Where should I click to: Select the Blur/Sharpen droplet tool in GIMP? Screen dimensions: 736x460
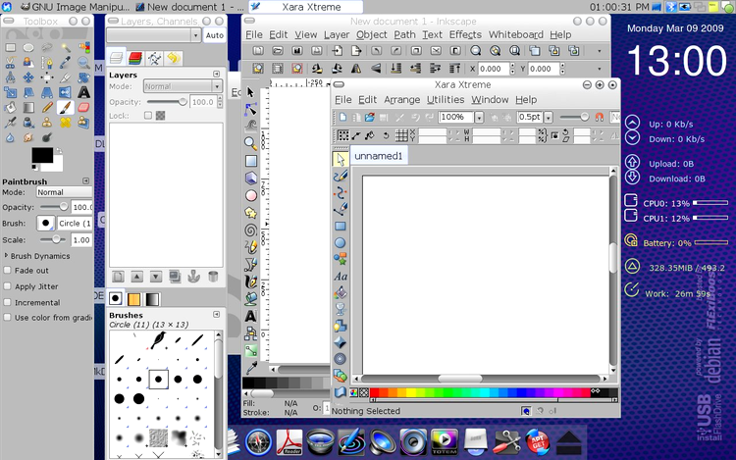11,137
